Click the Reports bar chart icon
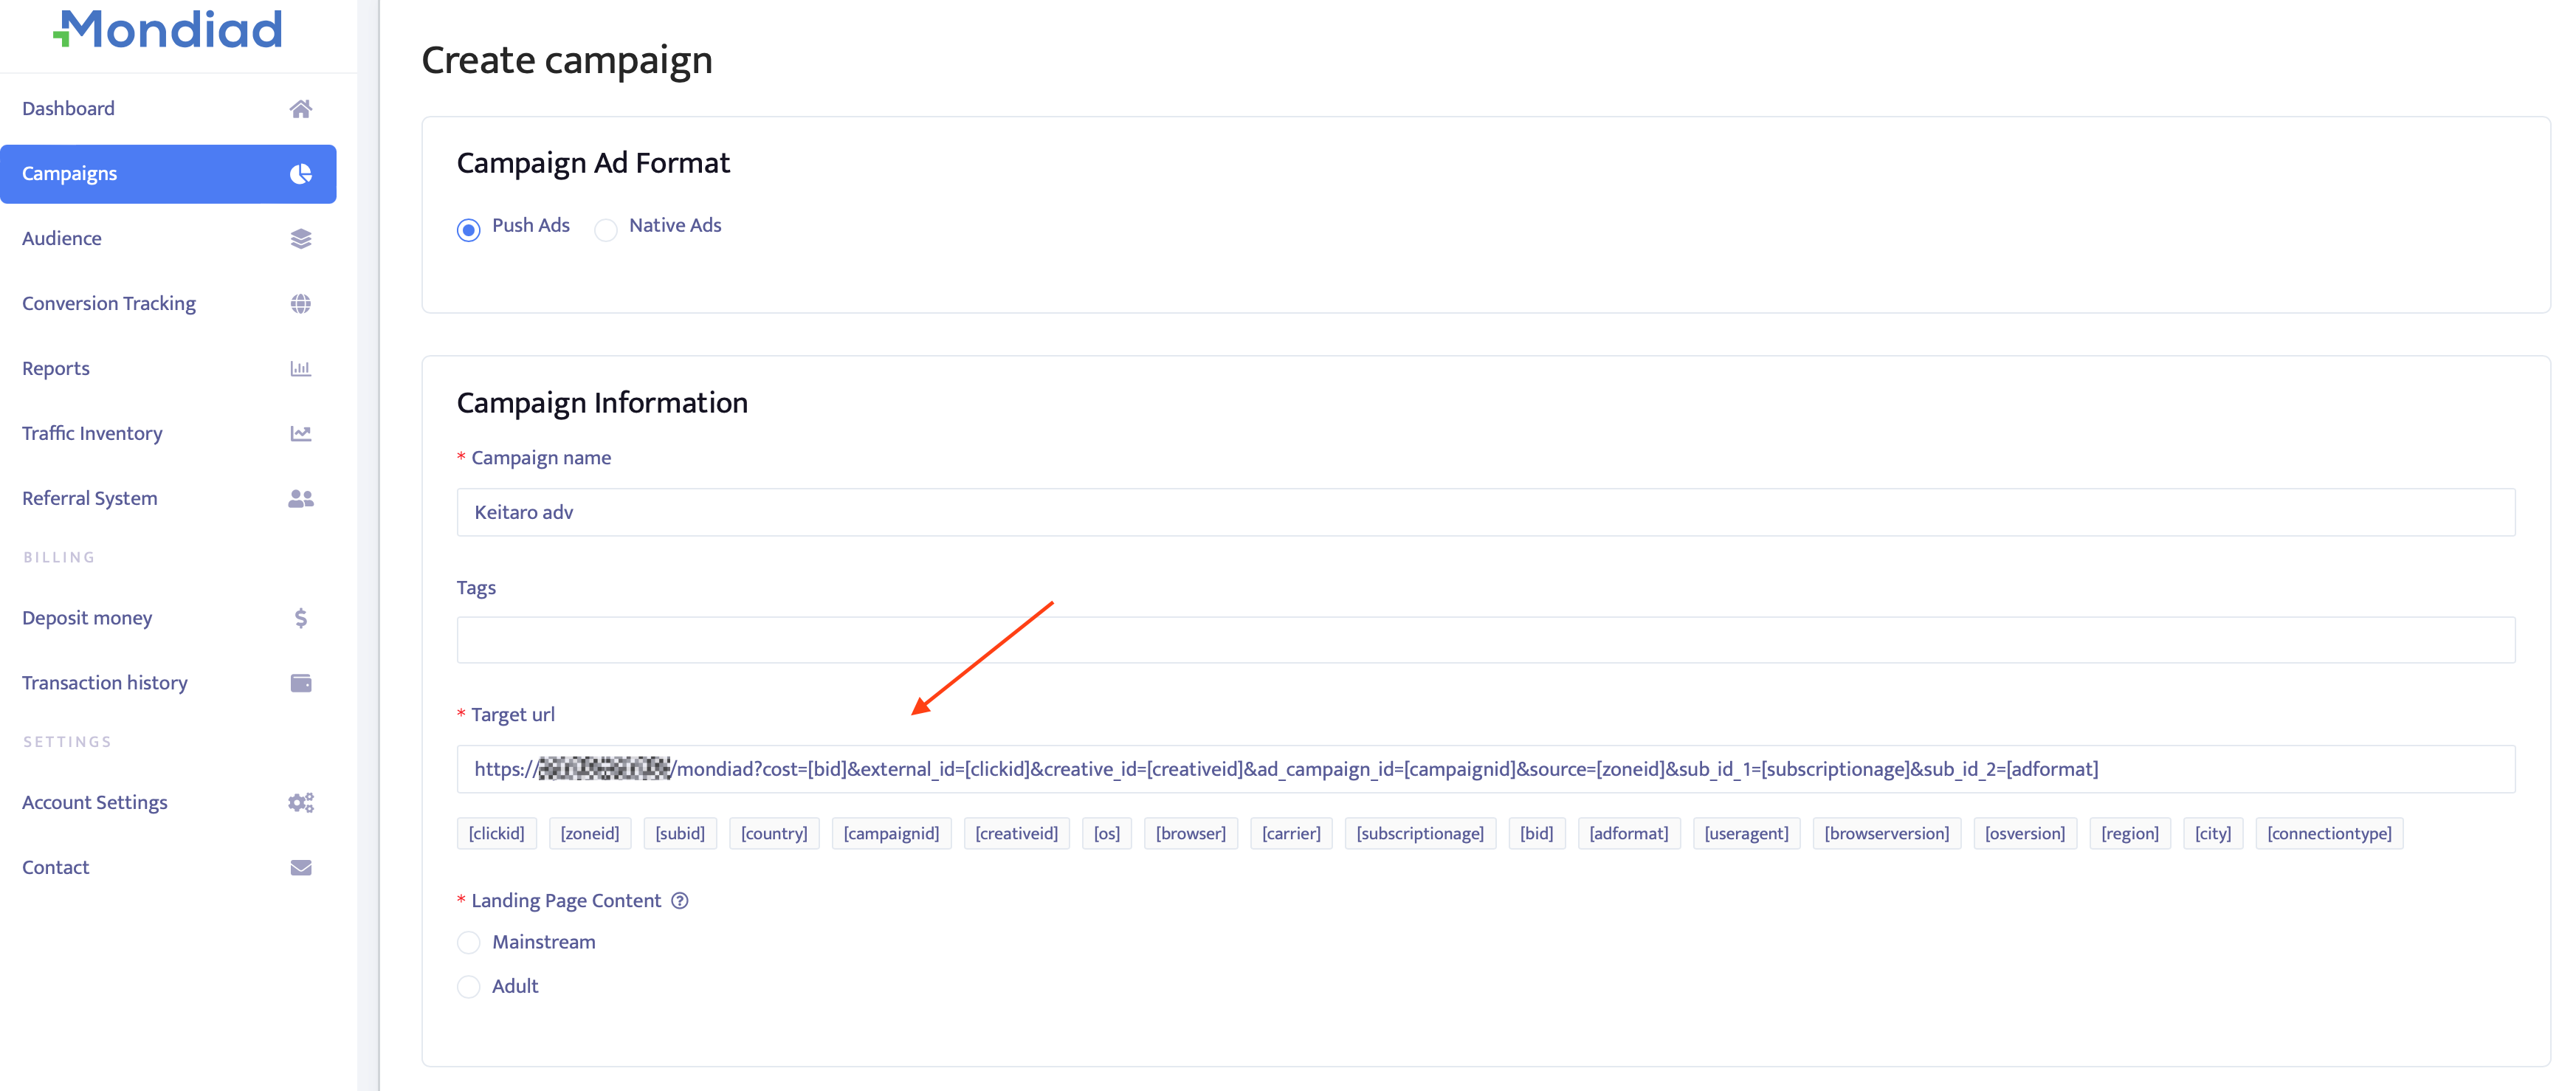Image resolution: width=2576 pixels, height=1091 pixels. click(300, 369)
